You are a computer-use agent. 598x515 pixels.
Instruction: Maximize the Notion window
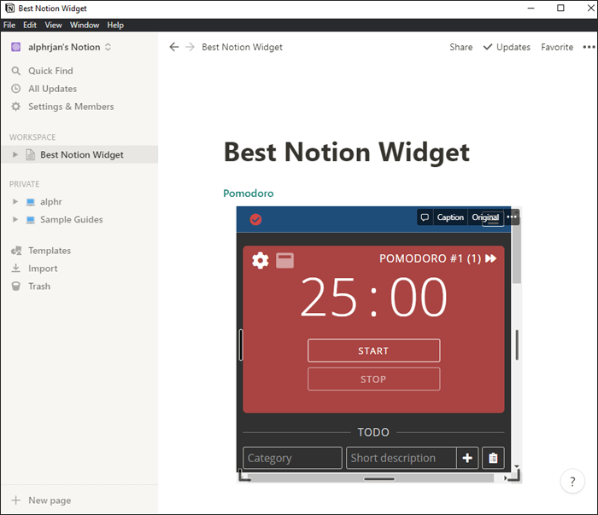pos(560,8)
